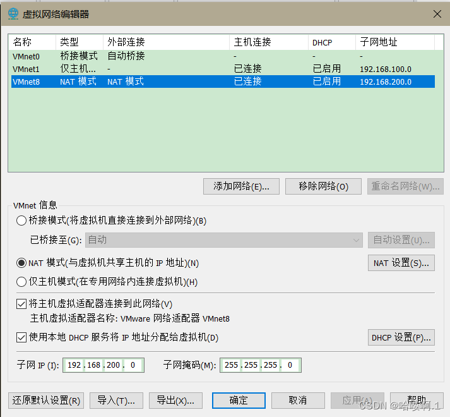This screenshot has width=450, height=417.
Task: Click 导出(X)... button
Action: tap(175, 401)
